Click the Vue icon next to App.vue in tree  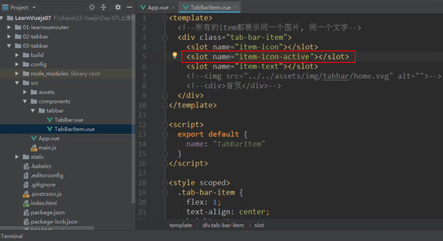pyautogui.click(x=34, y=139)
